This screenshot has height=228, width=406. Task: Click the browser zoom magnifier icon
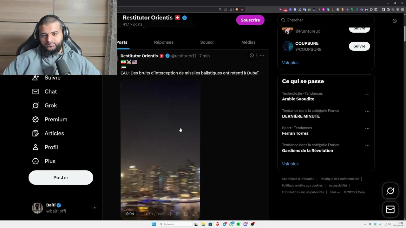click(x=220, y=9)
